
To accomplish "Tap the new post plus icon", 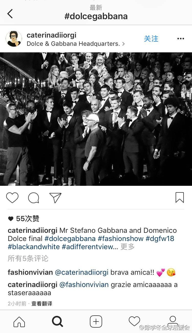I will 96,321.
